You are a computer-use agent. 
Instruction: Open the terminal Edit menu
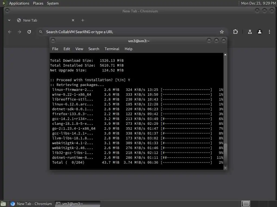67,49
